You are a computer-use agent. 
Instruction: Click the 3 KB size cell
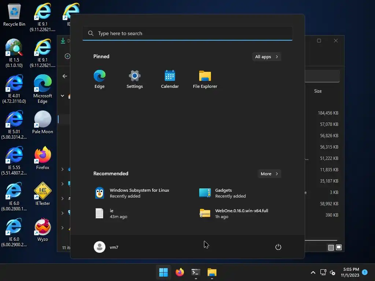[334, 192]
